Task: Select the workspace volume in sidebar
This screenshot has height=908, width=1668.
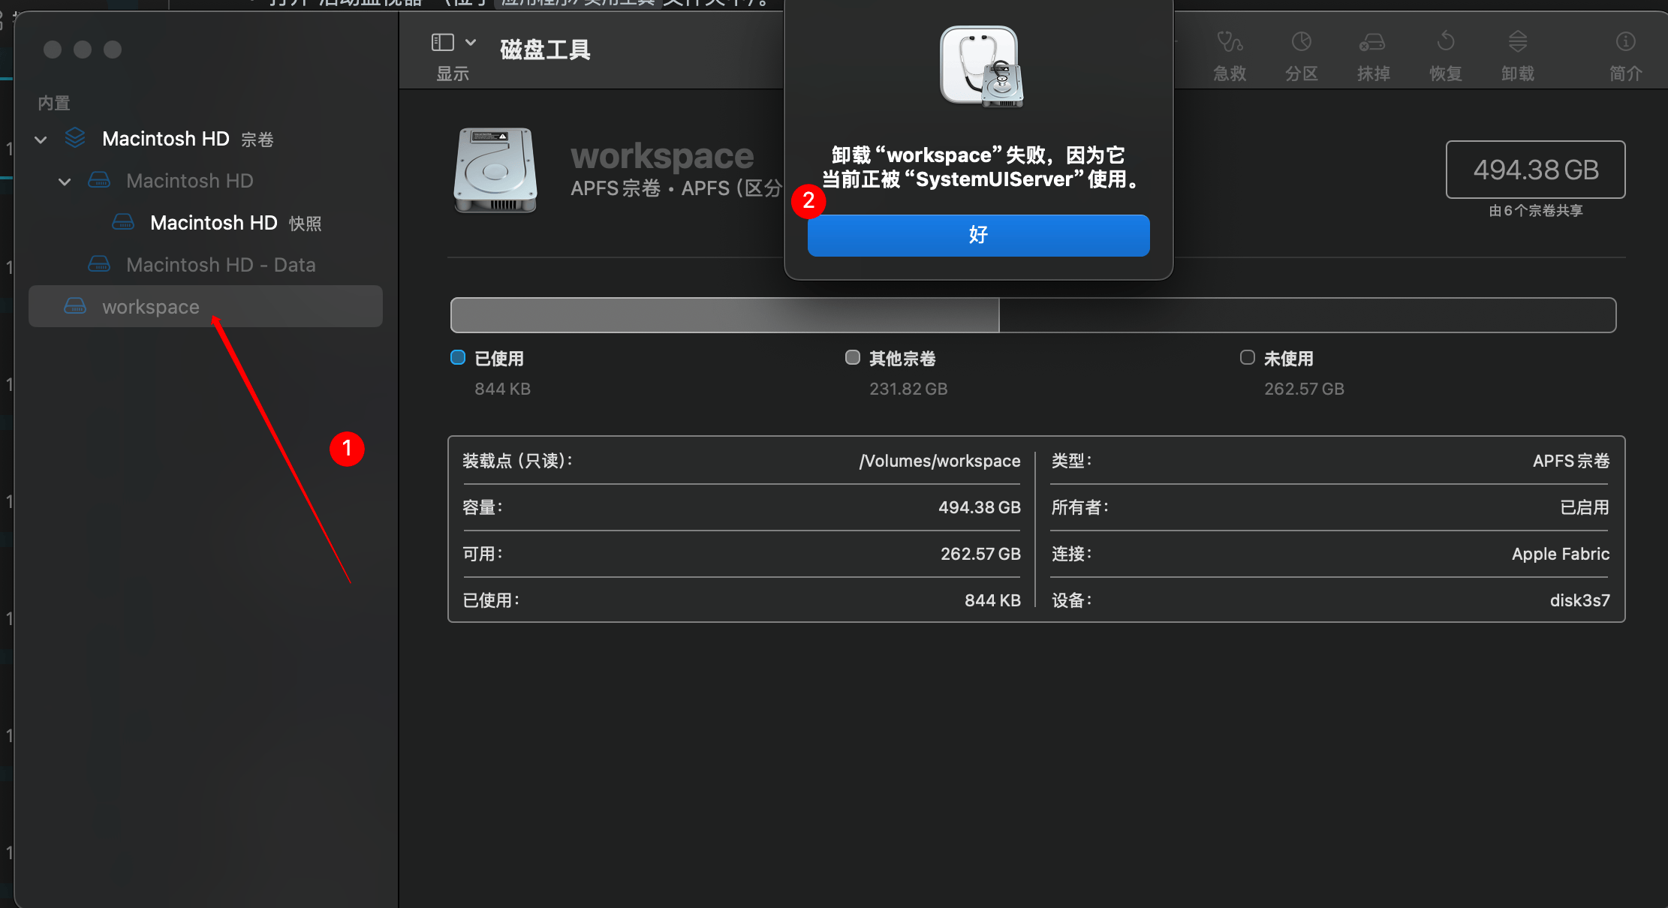Action: click(206, 306)
